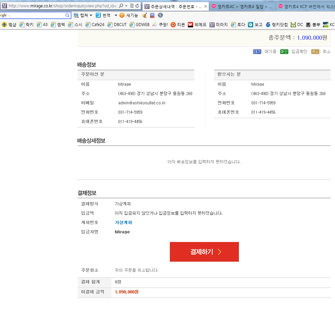The image size is (335, 310).
Task: Open the 쿠팡 bookmark in favorites bar
Action: pos(160,24)
